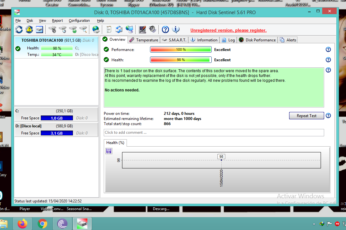
Task: Click the C: free space 1,0 GB bar
Action: 57,118
